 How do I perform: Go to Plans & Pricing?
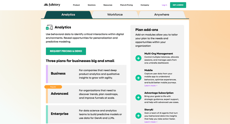[126, 5]
